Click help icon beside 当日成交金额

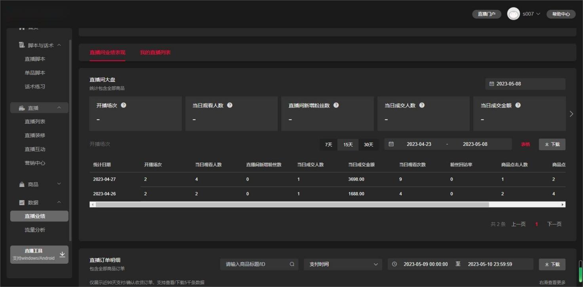click(x=518, y=105)
